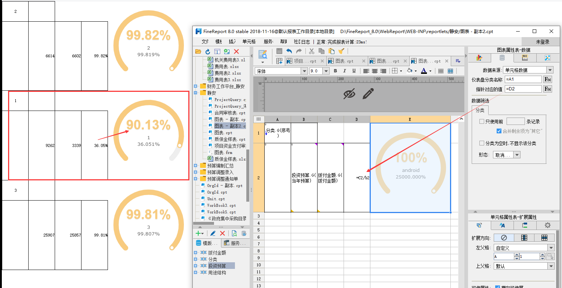This screenshot has width=562, height=288.
Task: Select horizontal expand direction button
Action: pos(544,238)
